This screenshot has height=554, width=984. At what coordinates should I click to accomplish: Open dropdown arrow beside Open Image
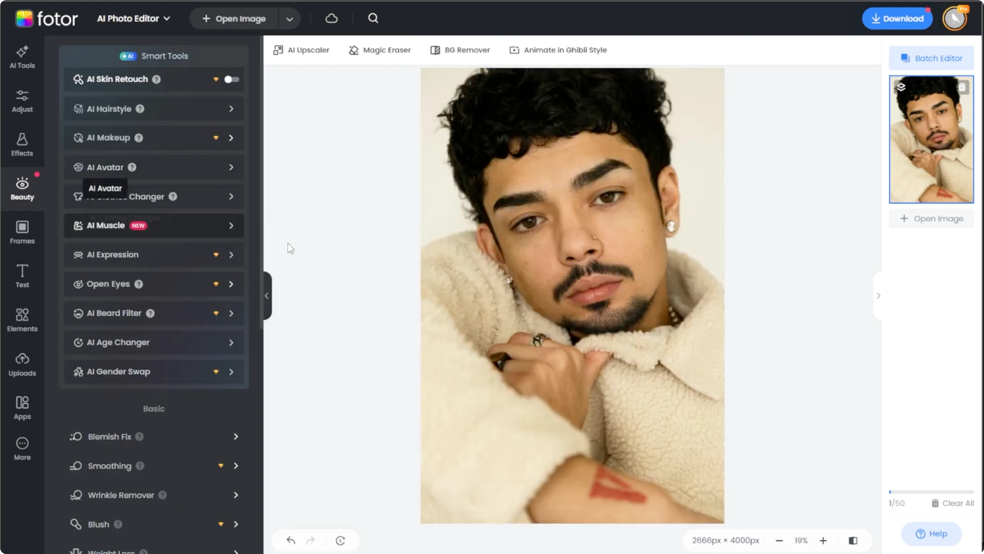[x=290, y=19]
